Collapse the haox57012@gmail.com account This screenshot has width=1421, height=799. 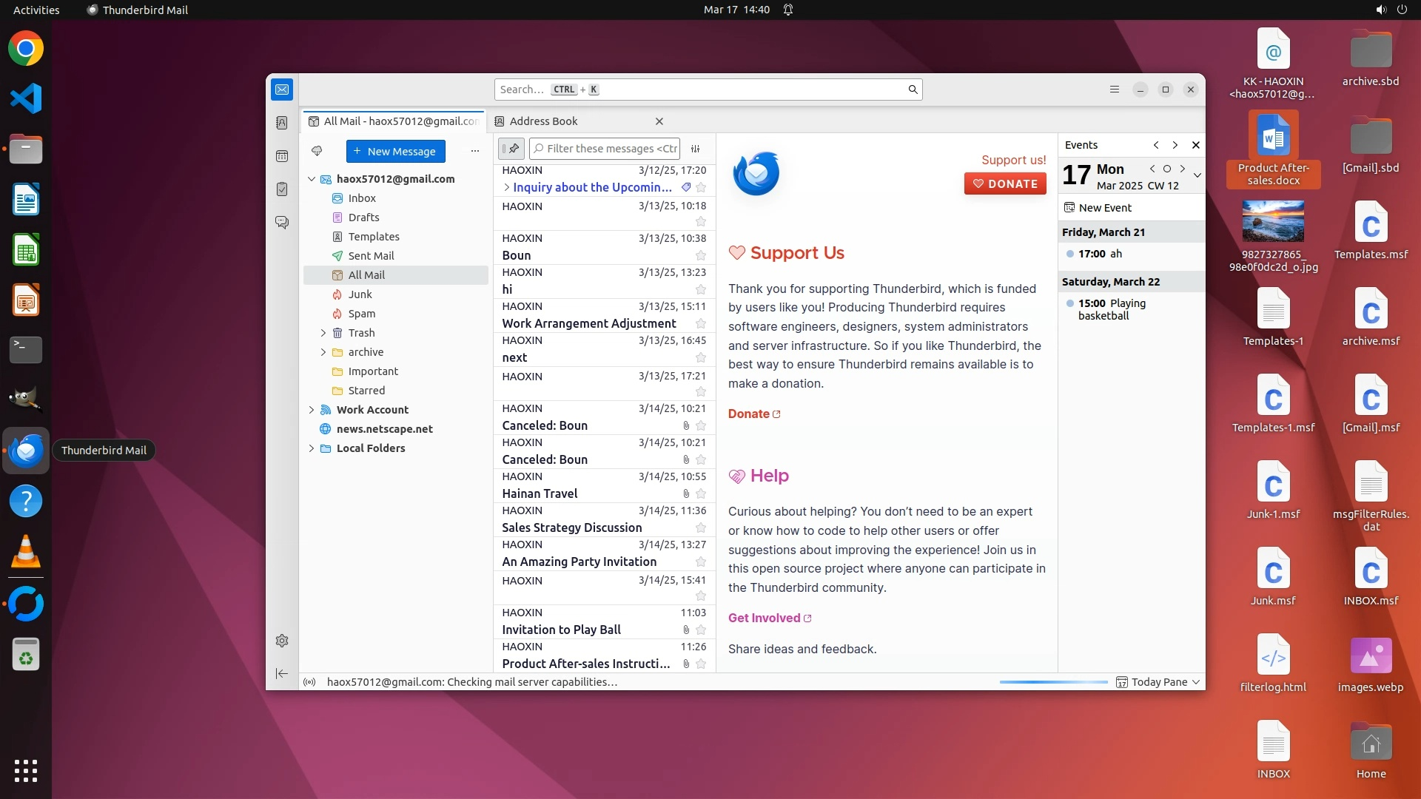312,179
